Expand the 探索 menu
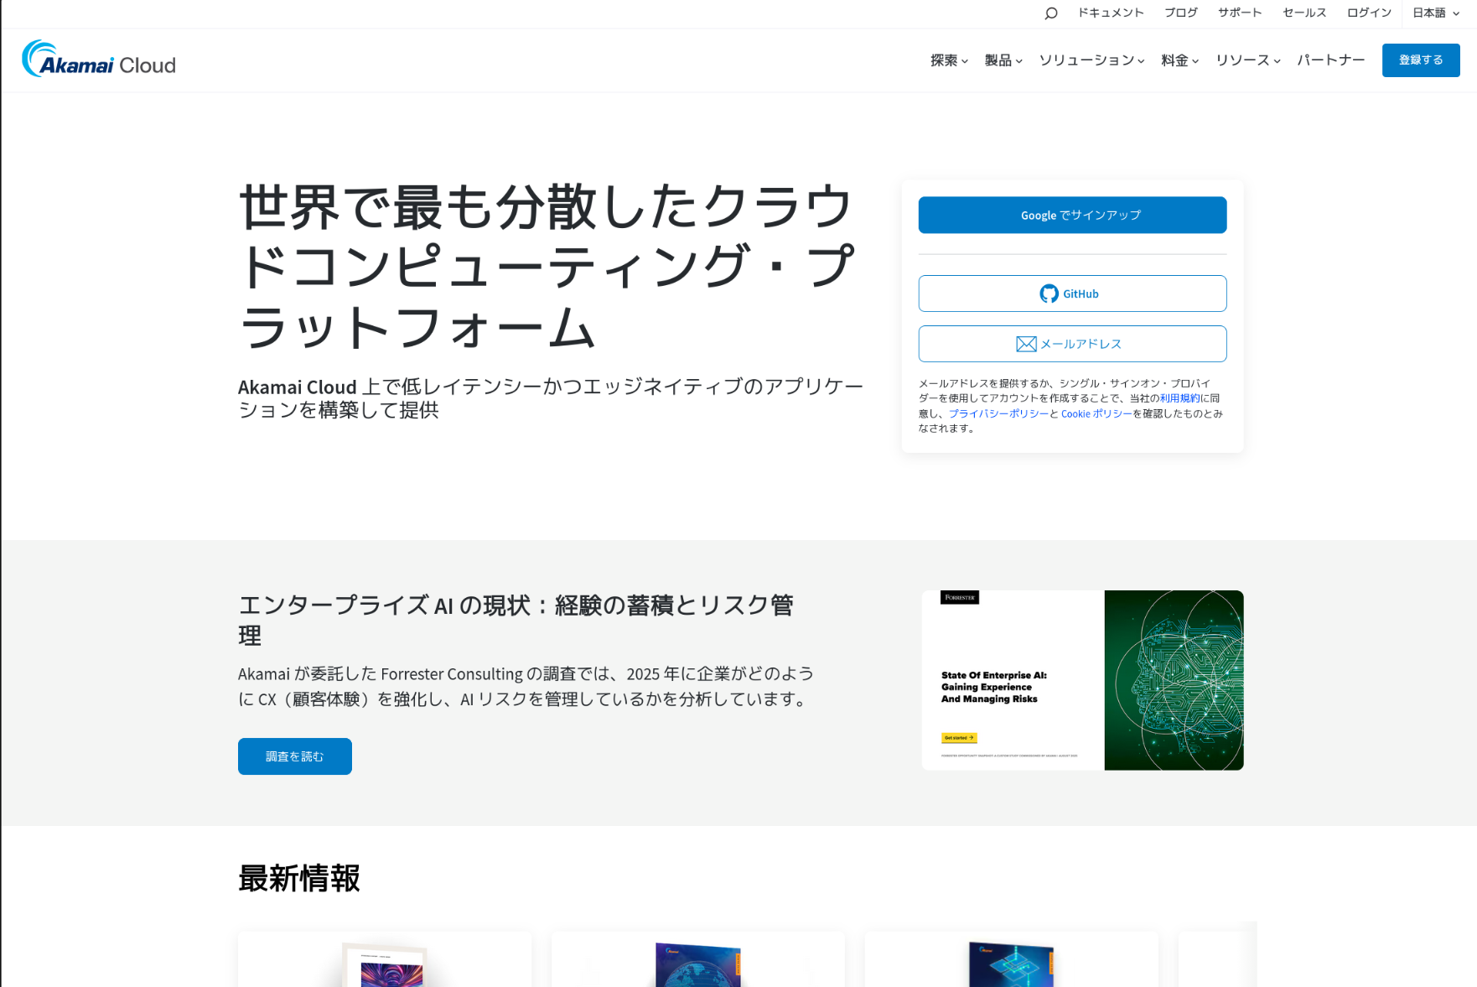 pyautogui.click(x=949, y=60)
